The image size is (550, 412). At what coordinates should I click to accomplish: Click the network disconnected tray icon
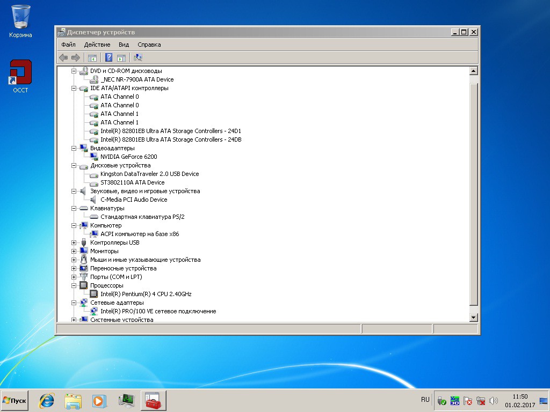click(x=481, y=400)
